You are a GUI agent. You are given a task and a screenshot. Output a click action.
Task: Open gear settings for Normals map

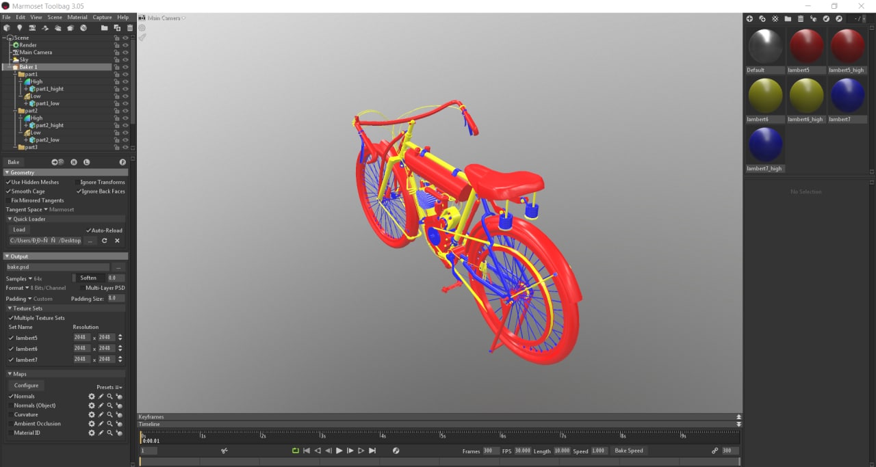(x=92, y=397)
